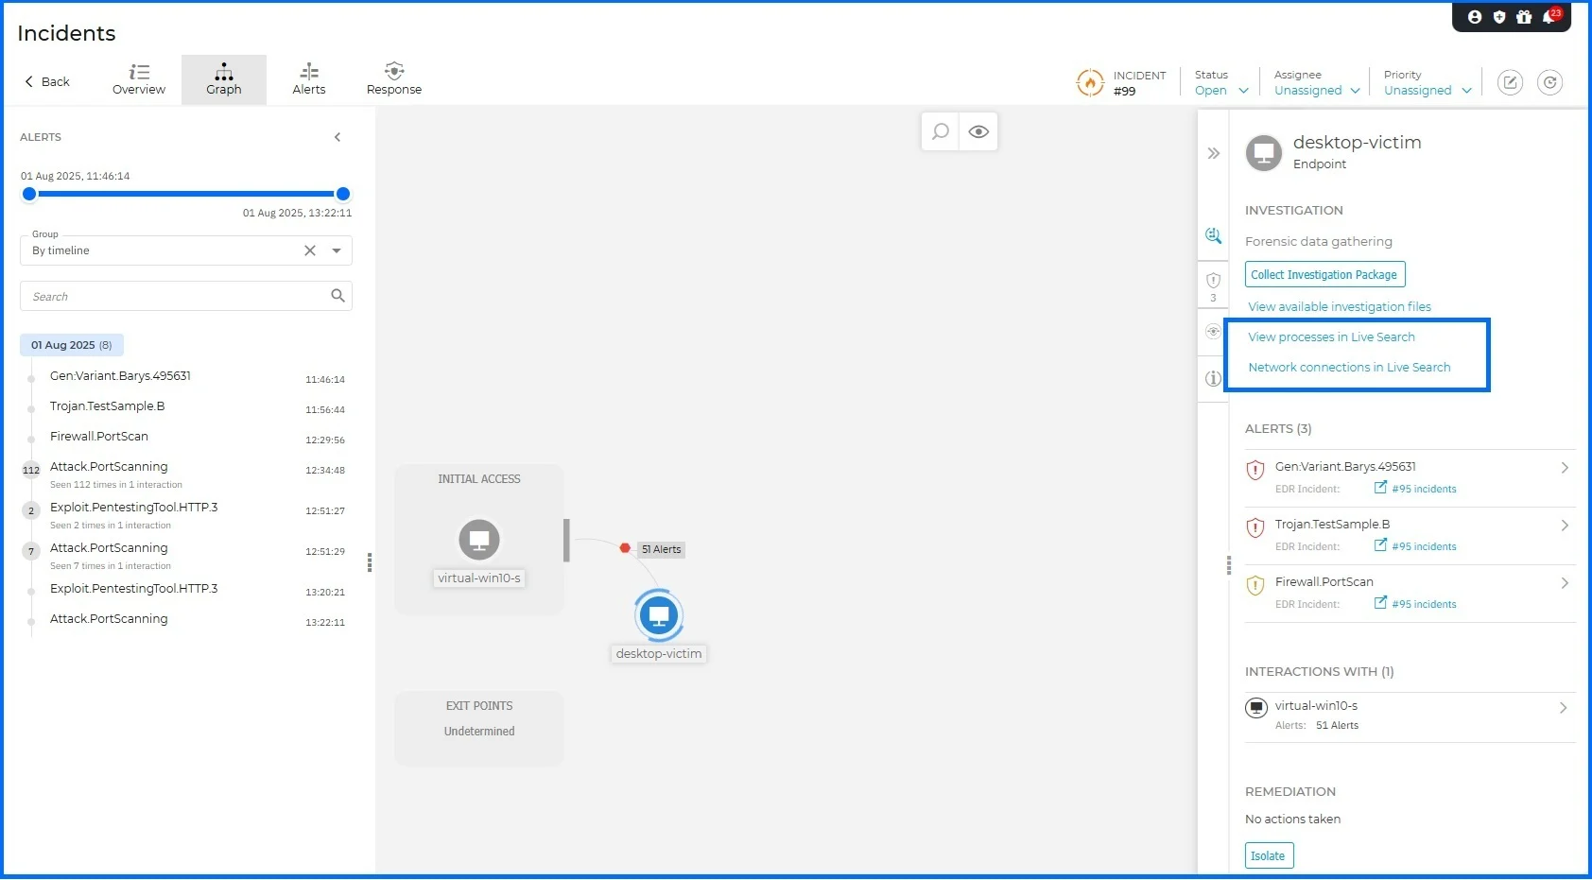This screenshot has height=880, width=1592.
Task: Open the notifications bell icon
Action: [1549, 17]
